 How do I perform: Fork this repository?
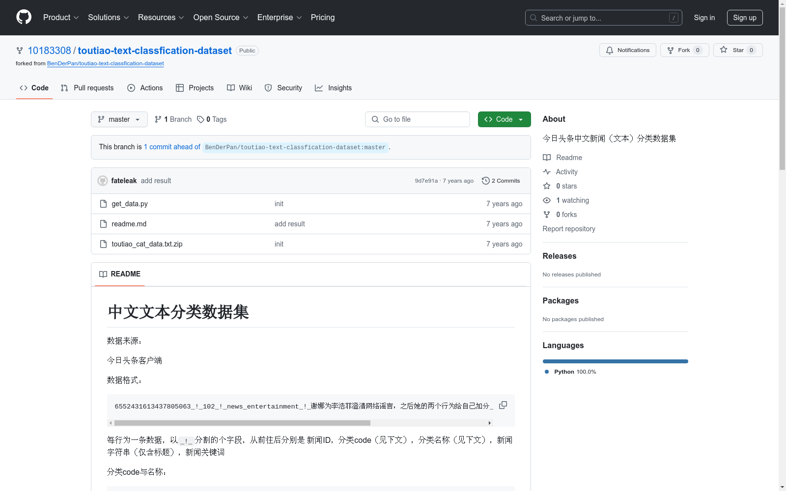point(684,50)
